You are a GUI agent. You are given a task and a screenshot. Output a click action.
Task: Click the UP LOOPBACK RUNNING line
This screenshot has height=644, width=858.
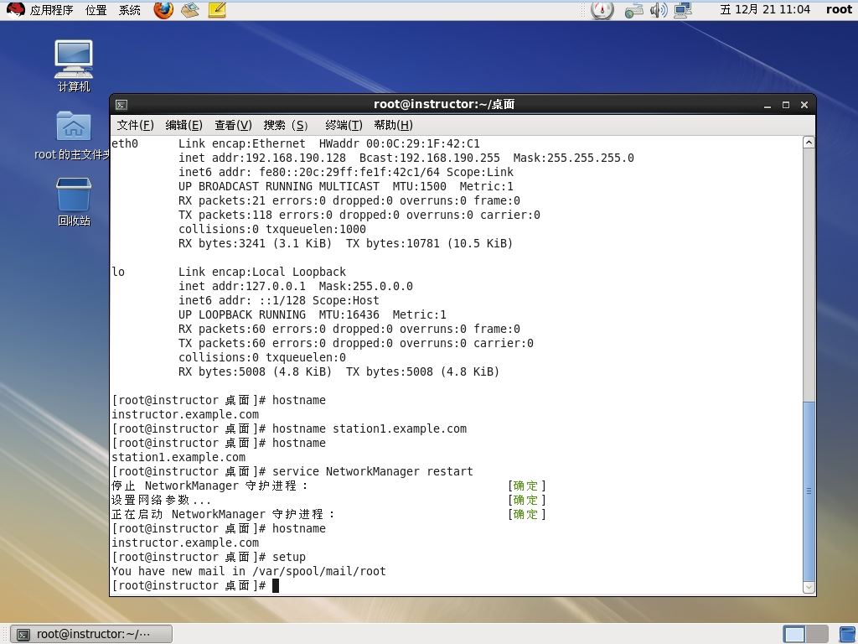click(x=313, y=314)
